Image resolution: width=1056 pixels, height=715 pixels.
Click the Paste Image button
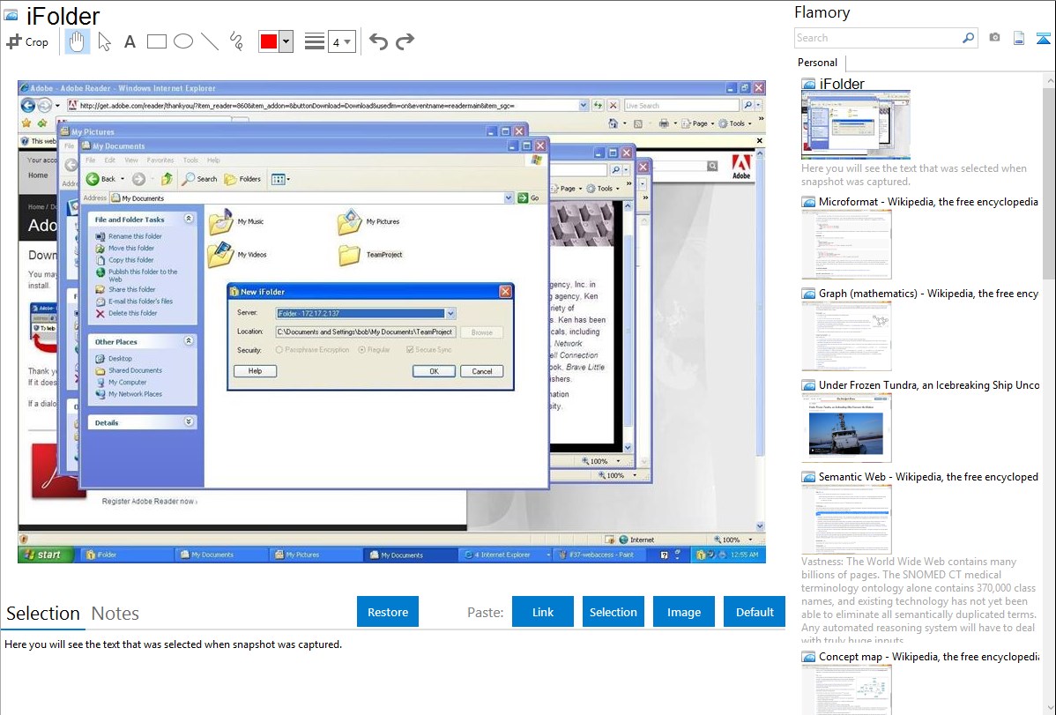click(x=683, y=612)
